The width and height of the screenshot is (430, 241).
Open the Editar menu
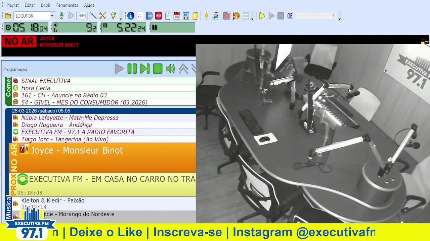(x=30, y=5)
